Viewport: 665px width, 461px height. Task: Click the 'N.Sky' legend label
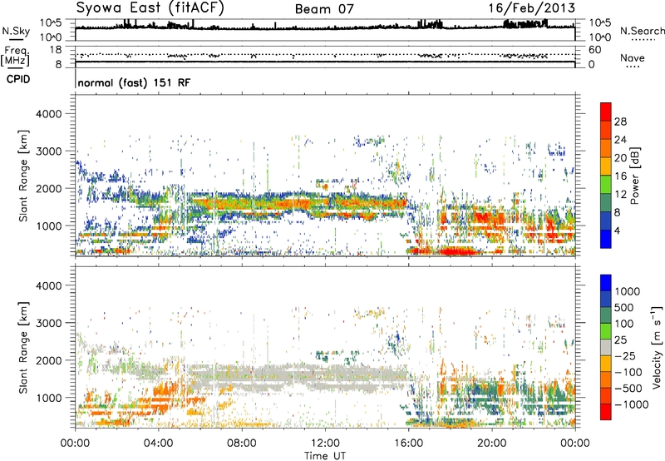click(16, 31)
